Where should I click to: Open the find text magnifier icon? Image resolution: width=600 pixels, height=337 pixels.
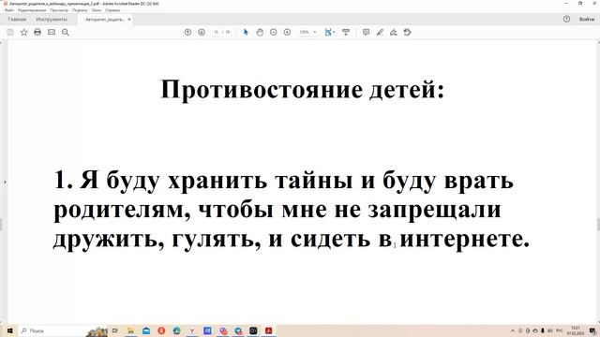(x=66, y=33)
